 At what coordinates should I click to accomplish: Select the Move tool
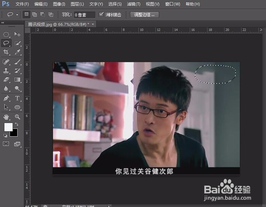click(x=17, y=34)
